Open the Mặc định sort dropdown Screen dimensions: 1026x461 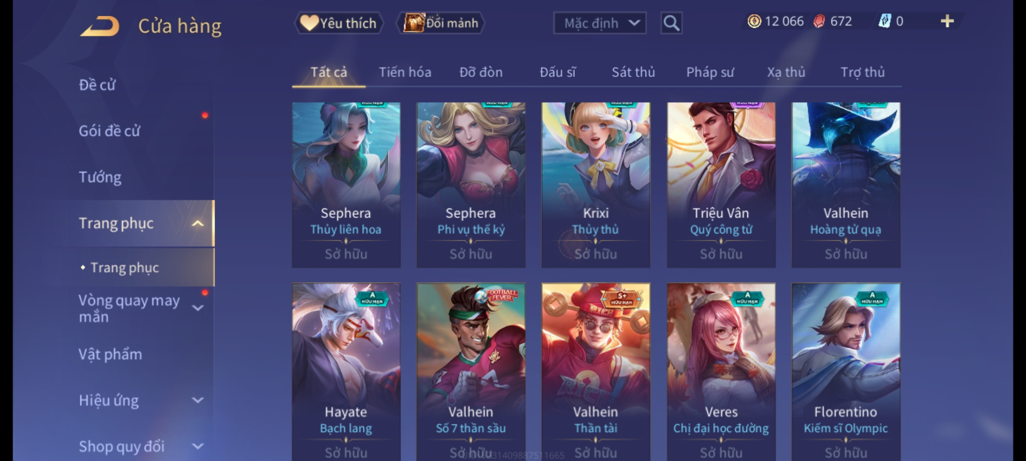click(x=599, y=23)
